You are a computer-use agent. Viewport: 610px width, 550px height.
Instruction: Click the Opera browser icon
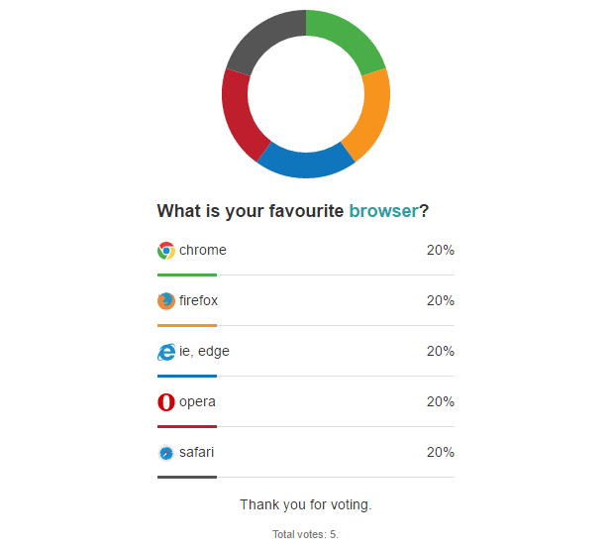coord(166,402)
